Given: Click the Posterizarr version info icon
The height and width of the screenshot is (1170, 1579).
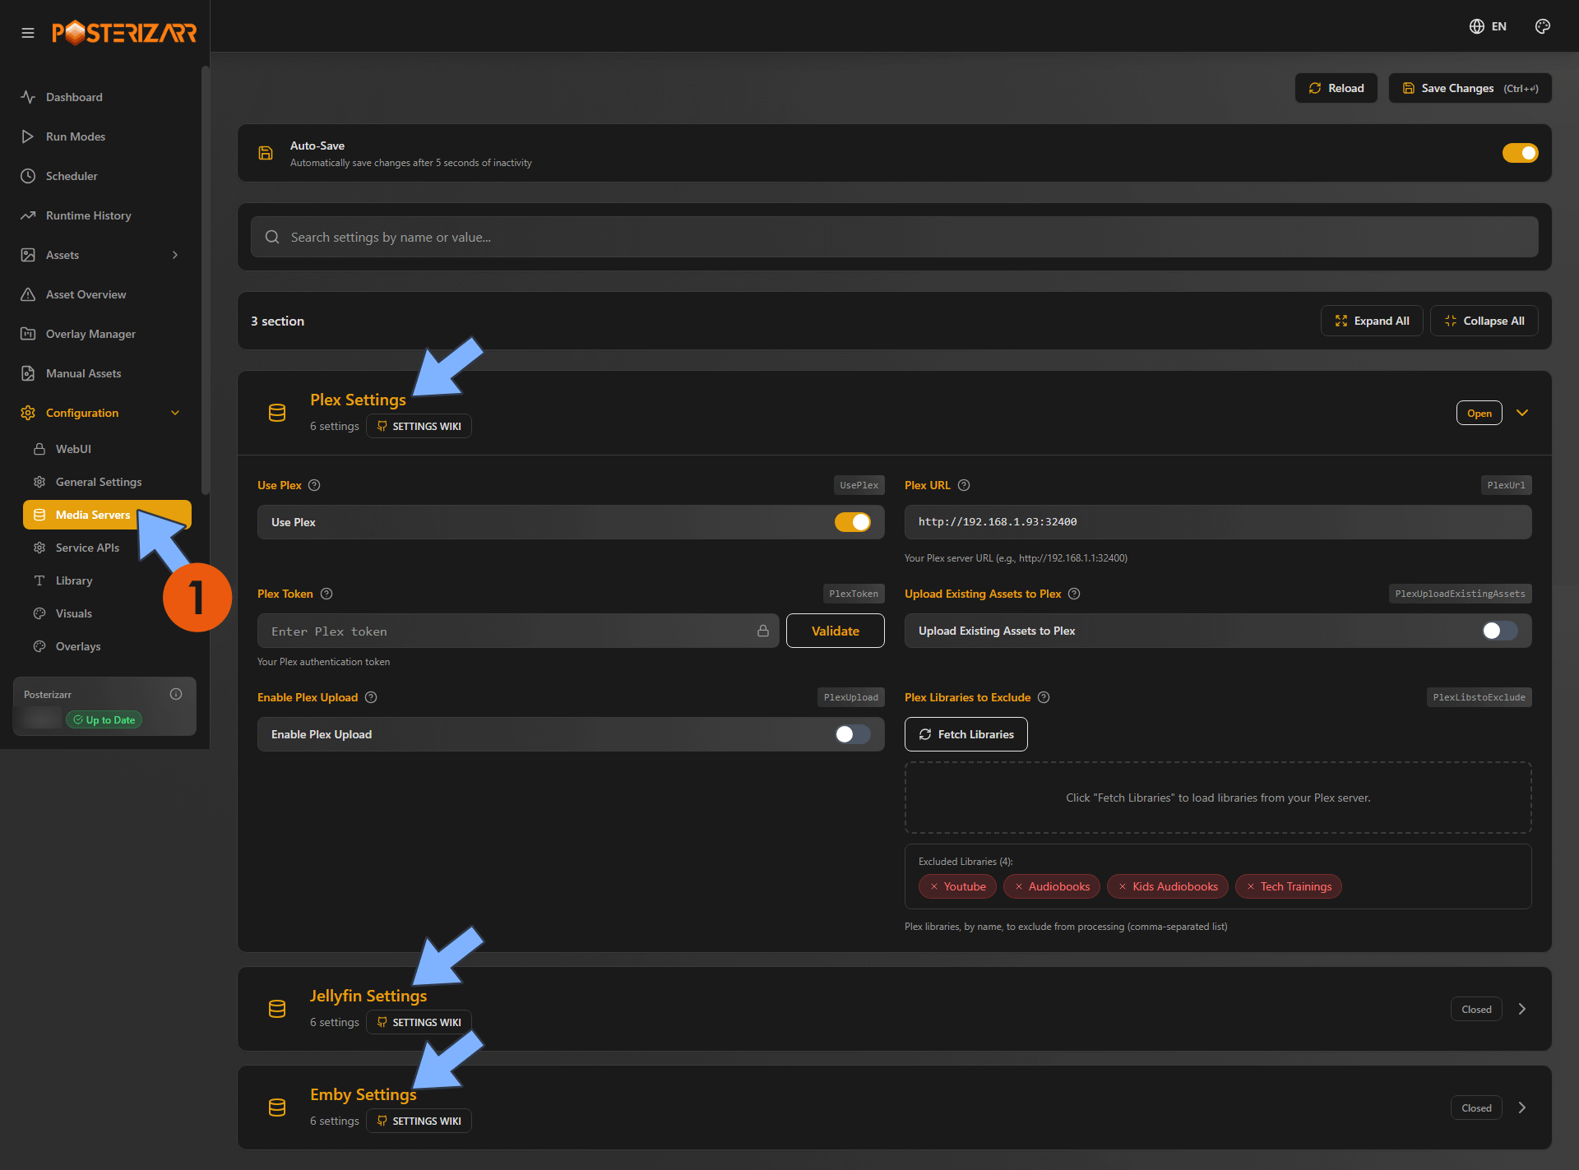Looking at the screenshot, I should point(176,694).
